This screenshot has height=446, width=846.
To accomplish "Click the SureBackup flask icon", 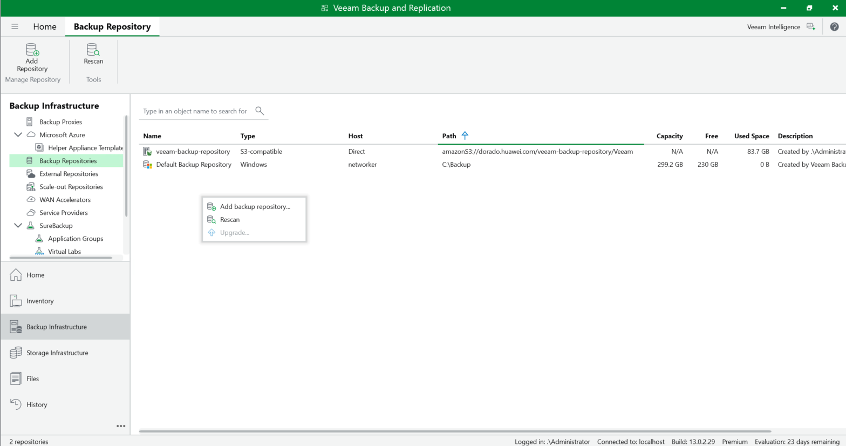I will tap(31, 226).
